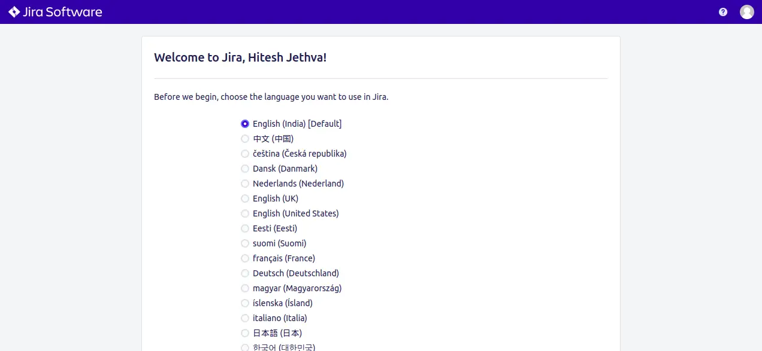Select magyar (Magyarország) option
The width and height of the screenshot is (762, 351).
click(245, 288)
